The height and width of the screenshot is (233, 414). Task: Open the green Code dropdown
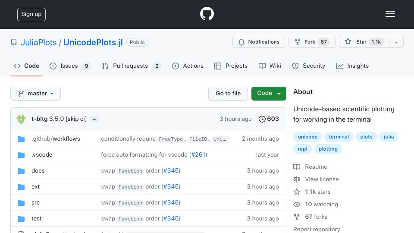[269, 94]
